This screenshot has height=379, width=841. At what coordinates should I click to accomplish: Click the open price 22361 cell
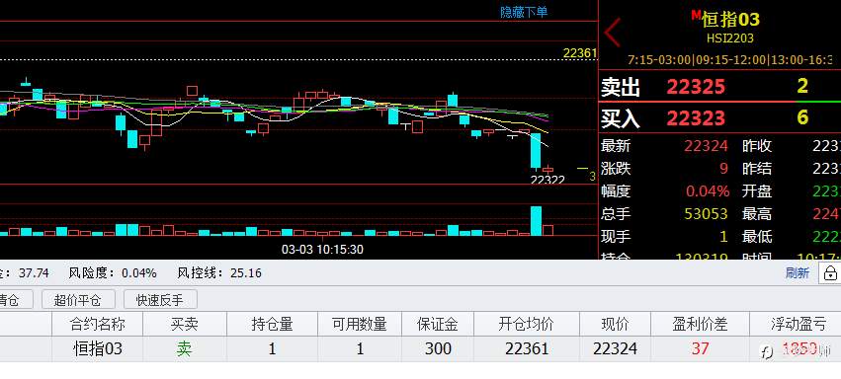pyautogui.click(x=527, y=349)
